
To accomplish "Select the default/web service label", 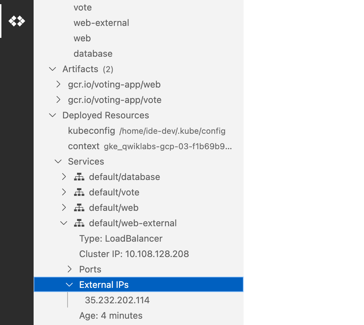I will point(114,208).
